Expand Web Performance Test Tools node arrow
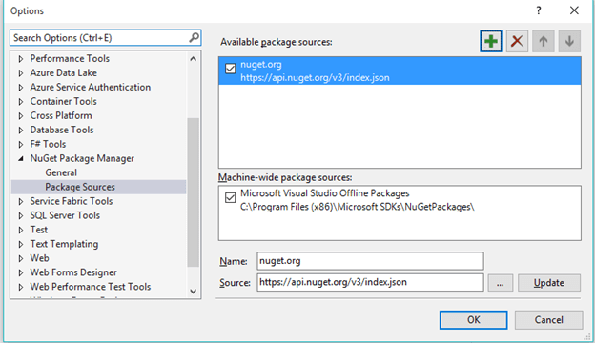Viewport: 595px width, 343px height. tap(21, 287)
